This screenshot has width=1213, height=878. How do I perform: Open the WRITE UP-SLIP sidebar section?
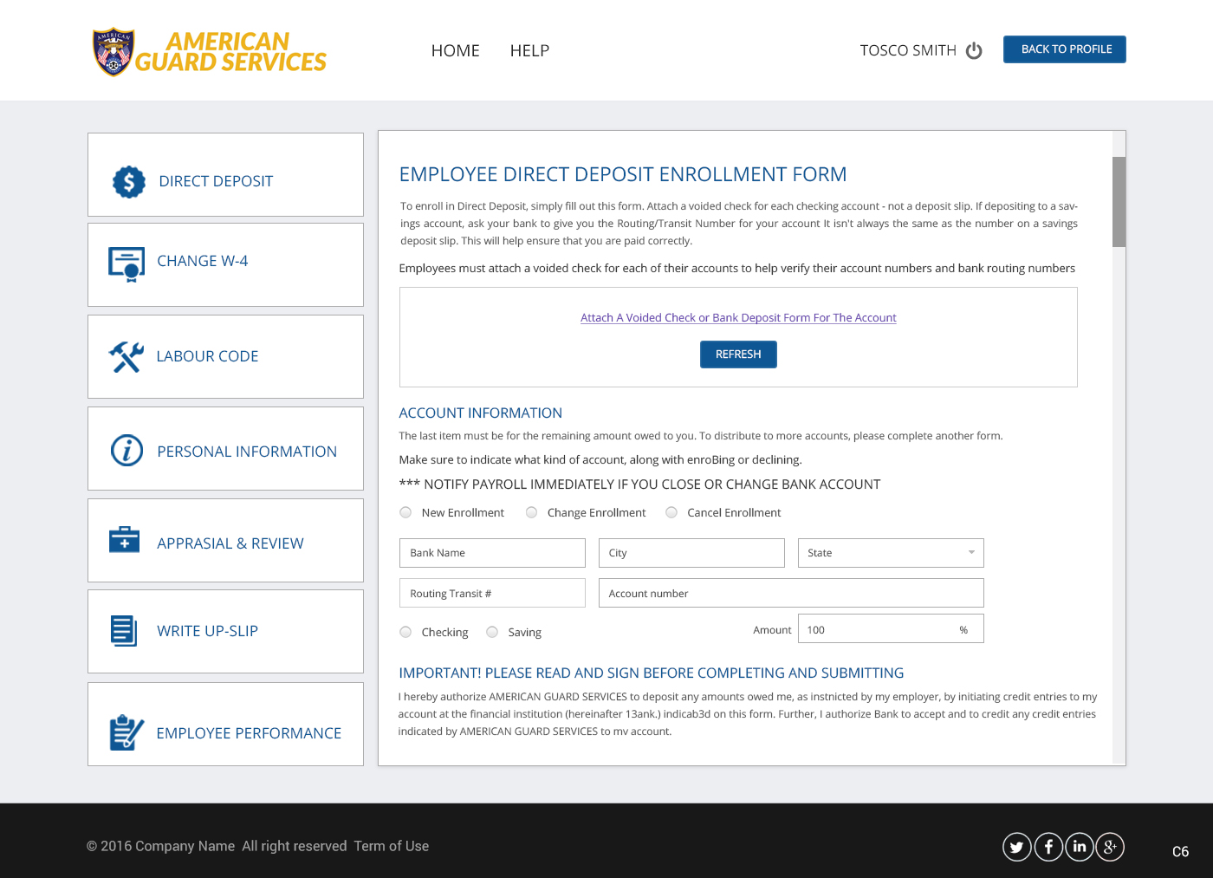coord(225,631)
